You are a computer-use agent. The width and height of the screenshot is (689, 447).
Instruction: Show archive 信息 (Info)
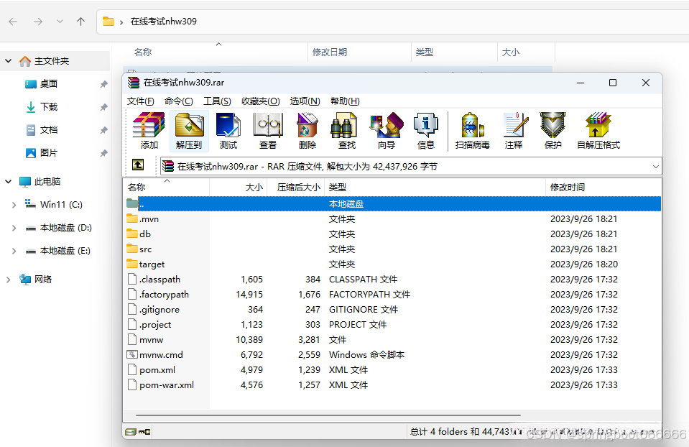tap(426, 131)
